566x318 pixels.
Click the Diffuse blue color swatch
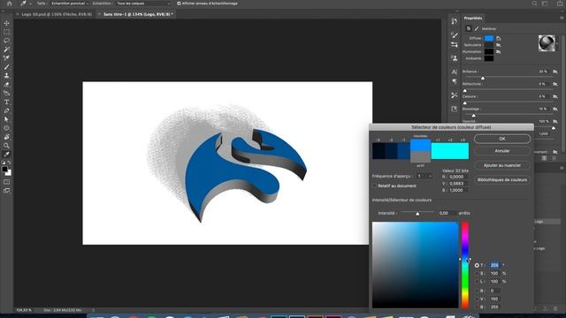[x=489, y=38]
